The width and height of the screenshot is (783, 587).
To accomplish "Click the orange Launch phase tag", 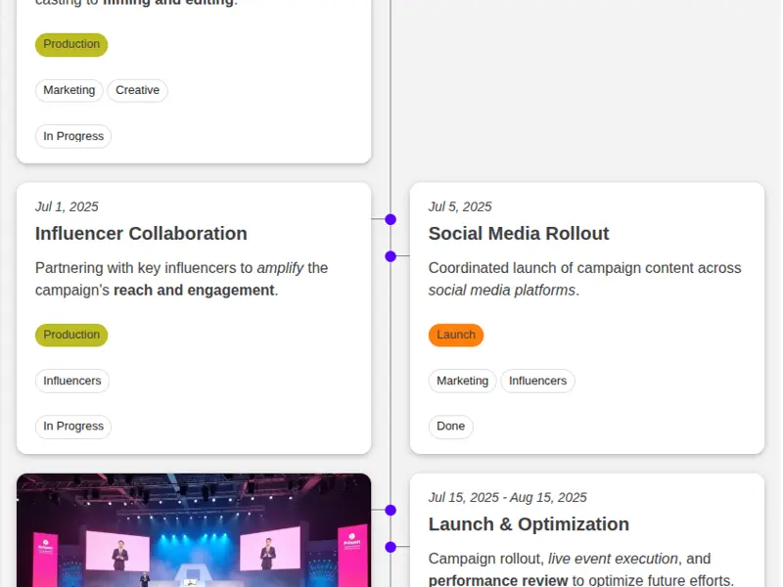I will (x=456, y=335).
